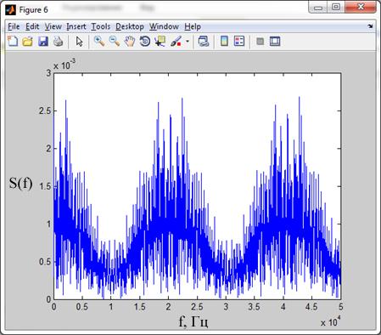
Task: Select the Zoom In magnifier tool
Action: (99, 42)
